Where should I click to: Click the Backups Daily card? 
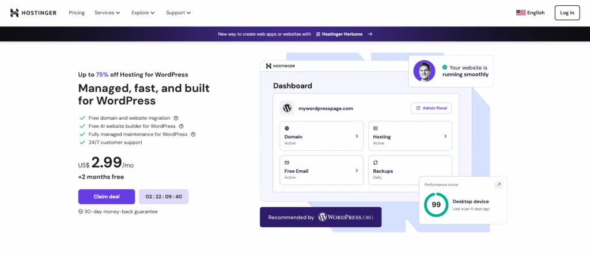(x=410, y=170)
